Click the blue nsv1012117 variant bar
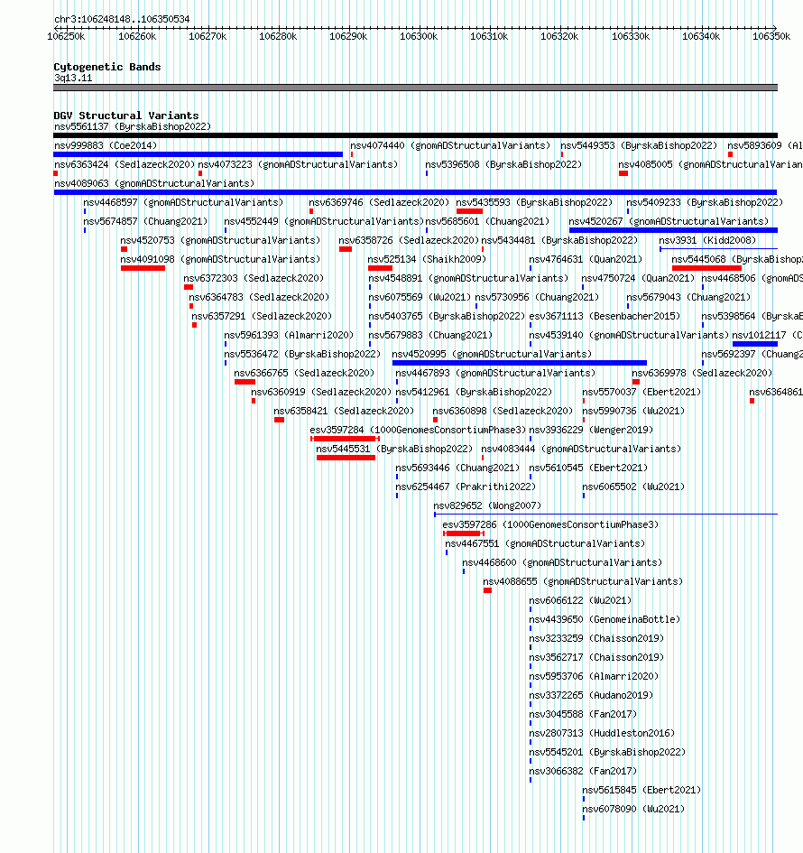Image resolution: width=803 pixels, height=853 pixels. [x=755, y=344]
